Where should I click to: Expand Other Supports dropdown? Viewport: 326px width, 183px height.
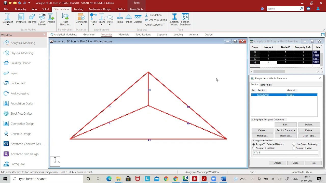155,25
